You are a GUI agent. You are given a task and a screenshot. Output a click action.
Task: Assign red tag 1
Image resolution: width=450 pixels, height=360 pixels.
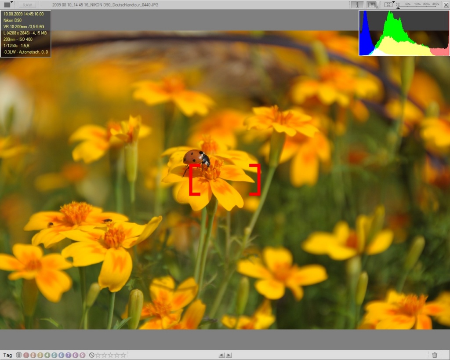tap(26, 355)
